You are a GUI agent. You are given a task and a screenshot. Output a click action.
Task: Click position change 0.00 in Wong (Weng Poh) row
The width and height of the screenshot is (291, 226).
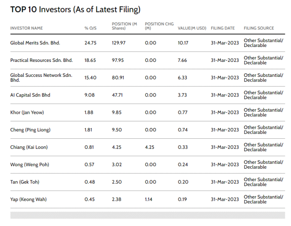(x=150, y=165)
